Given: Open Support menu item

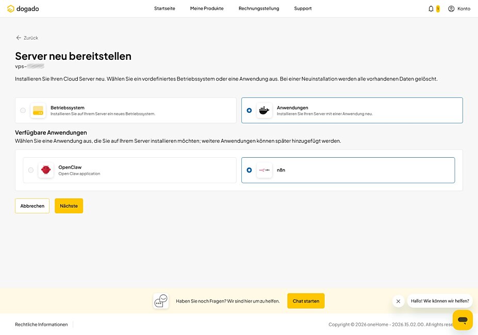Looking at the screenshot, I should point(303,9).
